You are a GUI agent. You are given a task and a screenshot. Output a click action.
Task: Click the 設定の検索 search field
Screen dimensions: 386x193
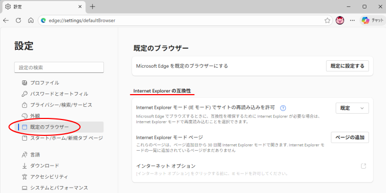click(x=59, y=67)
